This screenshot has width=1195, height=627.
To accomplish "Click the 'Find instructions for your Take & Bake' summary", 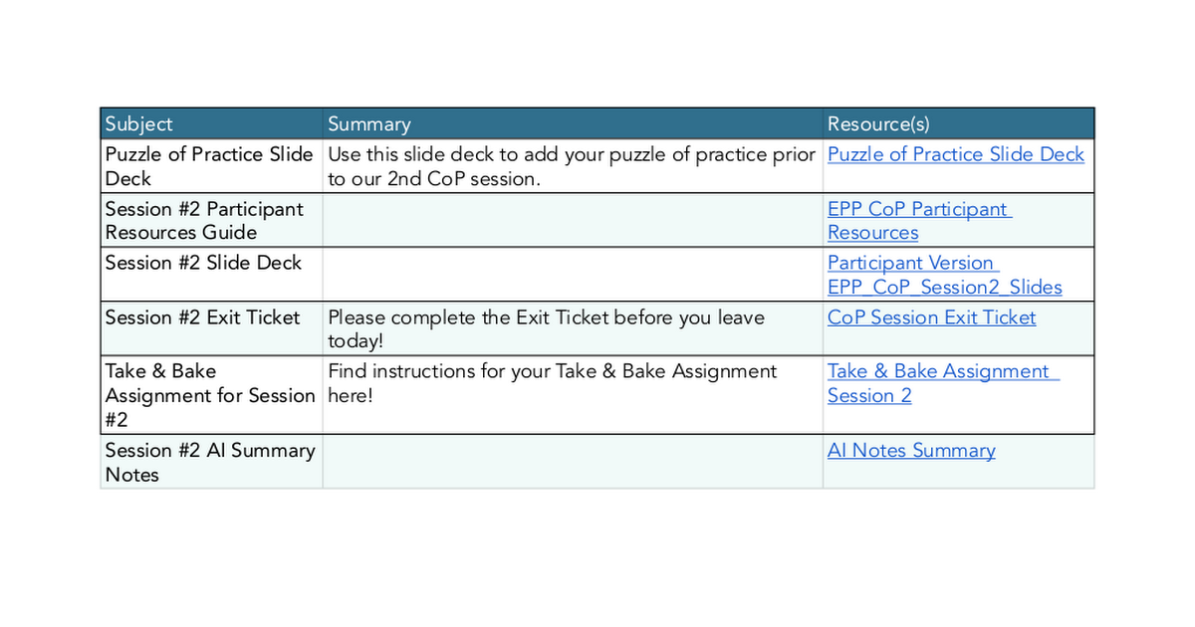I will click(x=552, y=382).
